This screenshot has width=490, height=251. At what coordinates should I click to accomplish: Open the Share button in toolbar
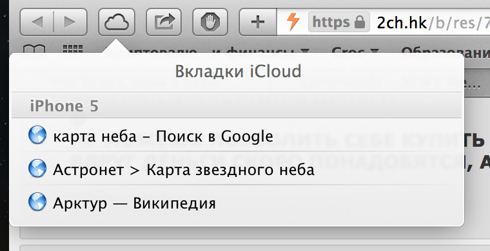click(x=164, y=22)
